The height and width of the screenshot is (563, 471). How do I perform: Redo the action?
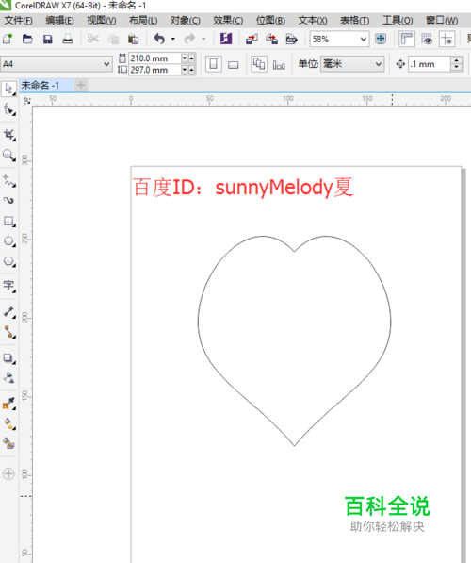pos(189,39)
